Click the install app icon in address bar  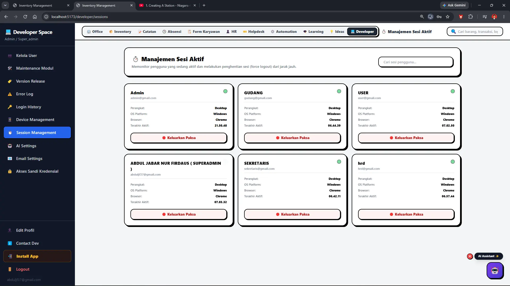point(431,17)
